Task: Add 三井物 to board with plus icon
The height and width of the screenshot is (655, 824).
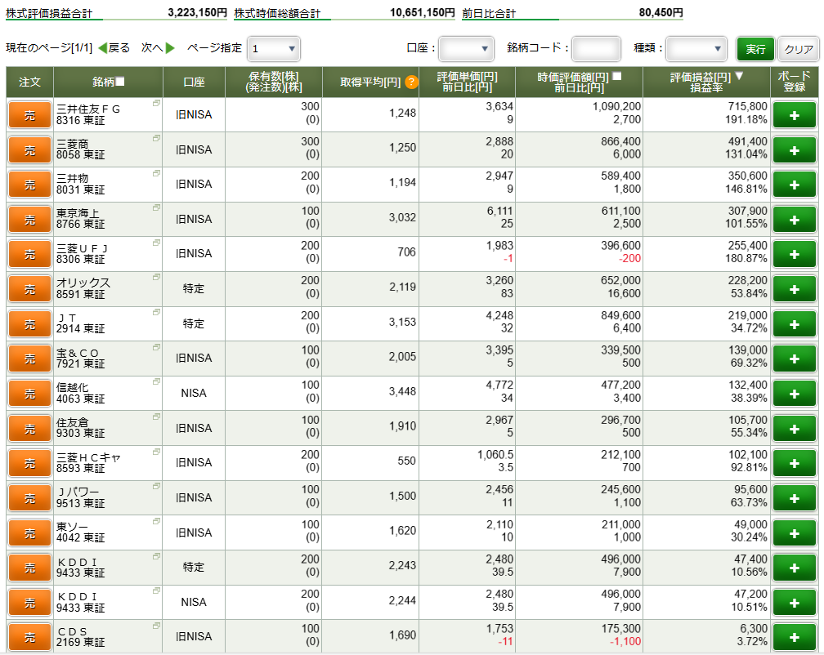Action: [794, 185]
